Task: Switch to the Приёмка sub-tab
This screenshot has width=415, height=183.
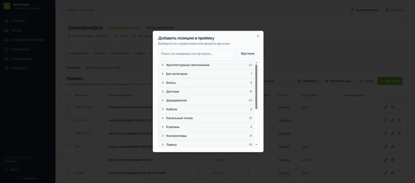Action: tap(73, 68)
